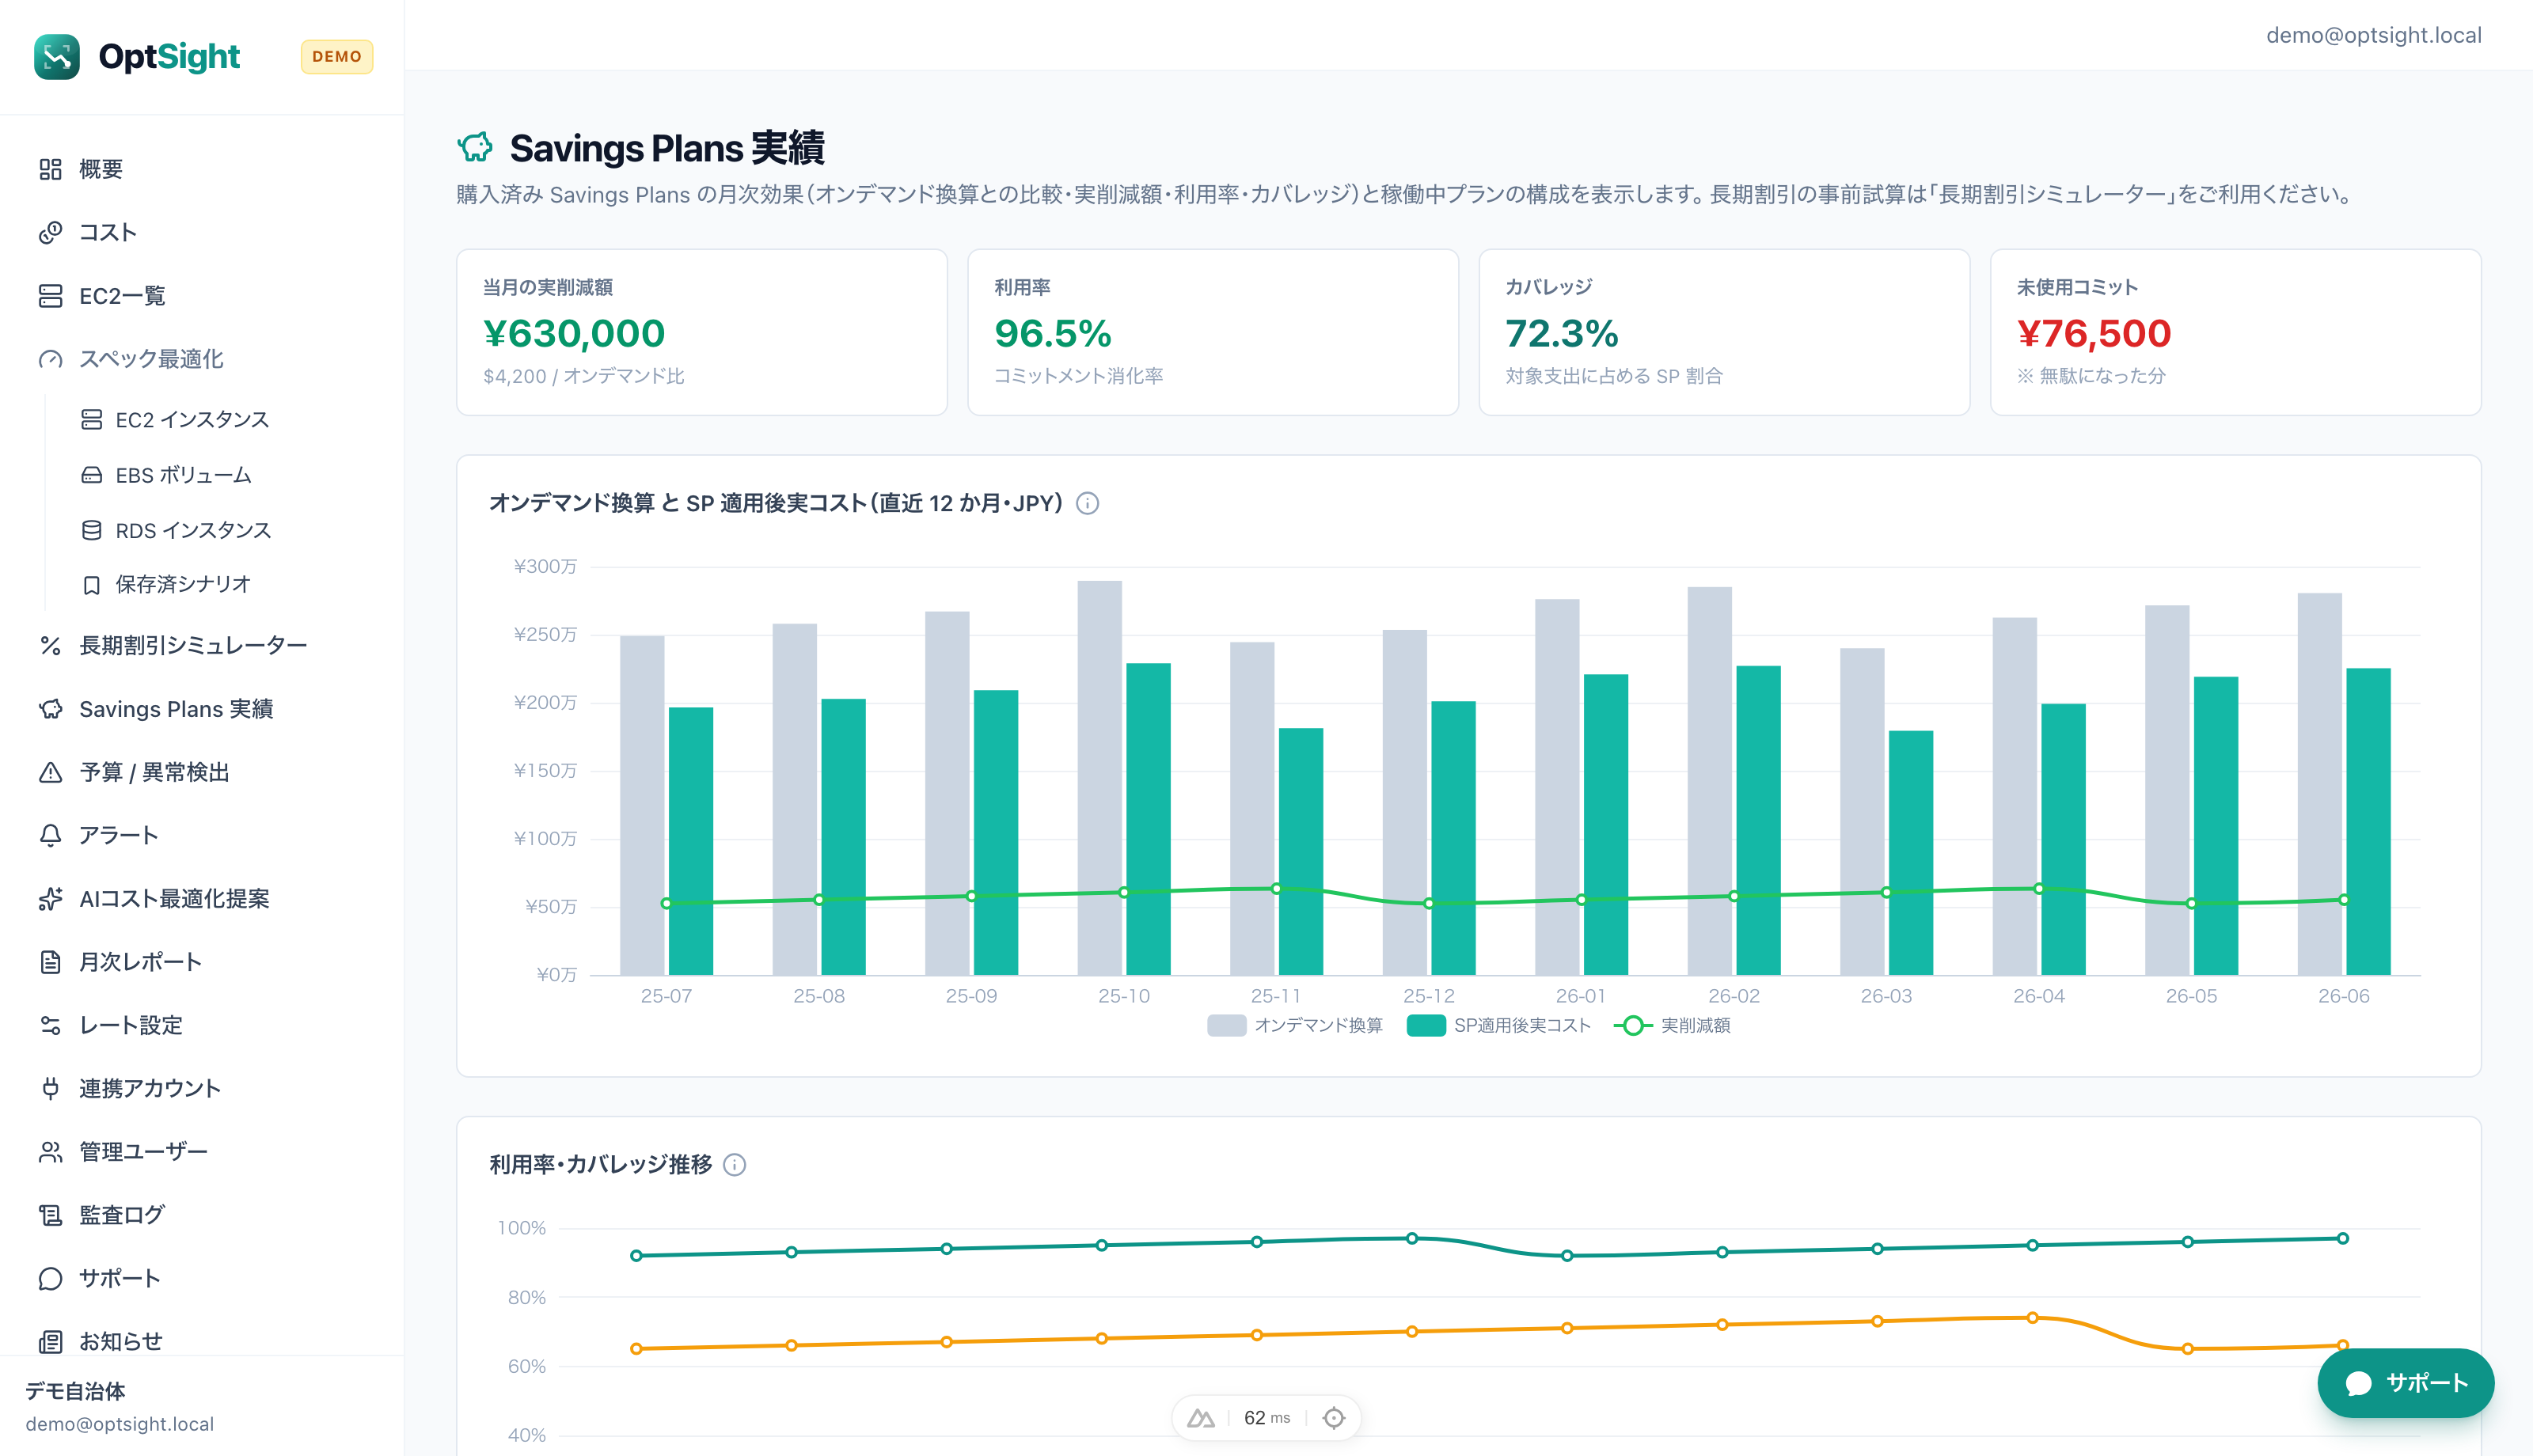Screen dimensions: 2533x1456
Task: Click 実削減額 data point at 25-11
Action: pyautogui.click(x=1276, y=889)
